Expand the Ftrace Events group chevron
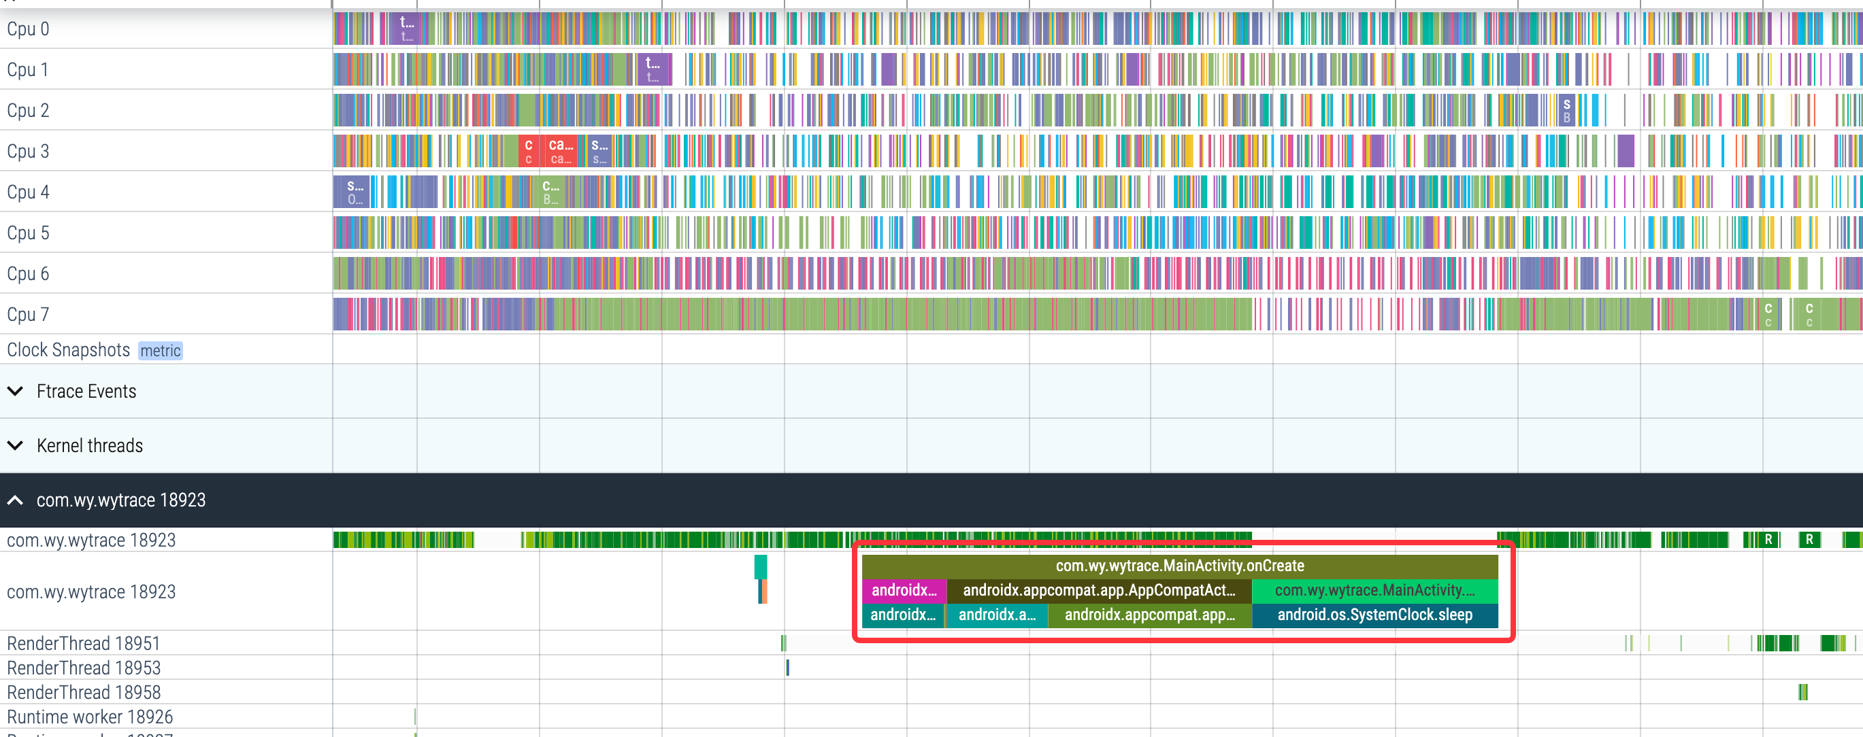1863x737 pixels. pyautogui.click(x=15, y=391)
